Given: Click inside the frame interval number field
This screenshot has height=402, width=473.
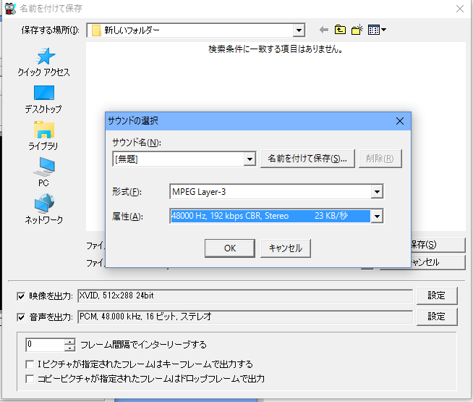Looking at the screenshot, I should [44, 345].
